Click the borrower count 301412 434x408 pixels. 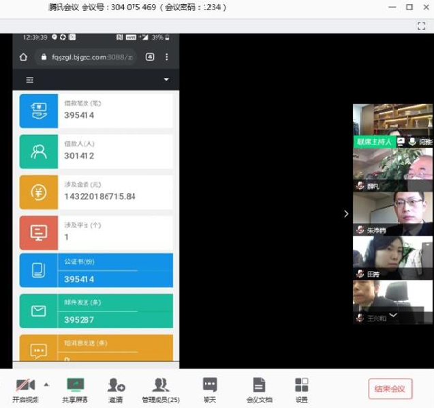click(x=79, y=156)
